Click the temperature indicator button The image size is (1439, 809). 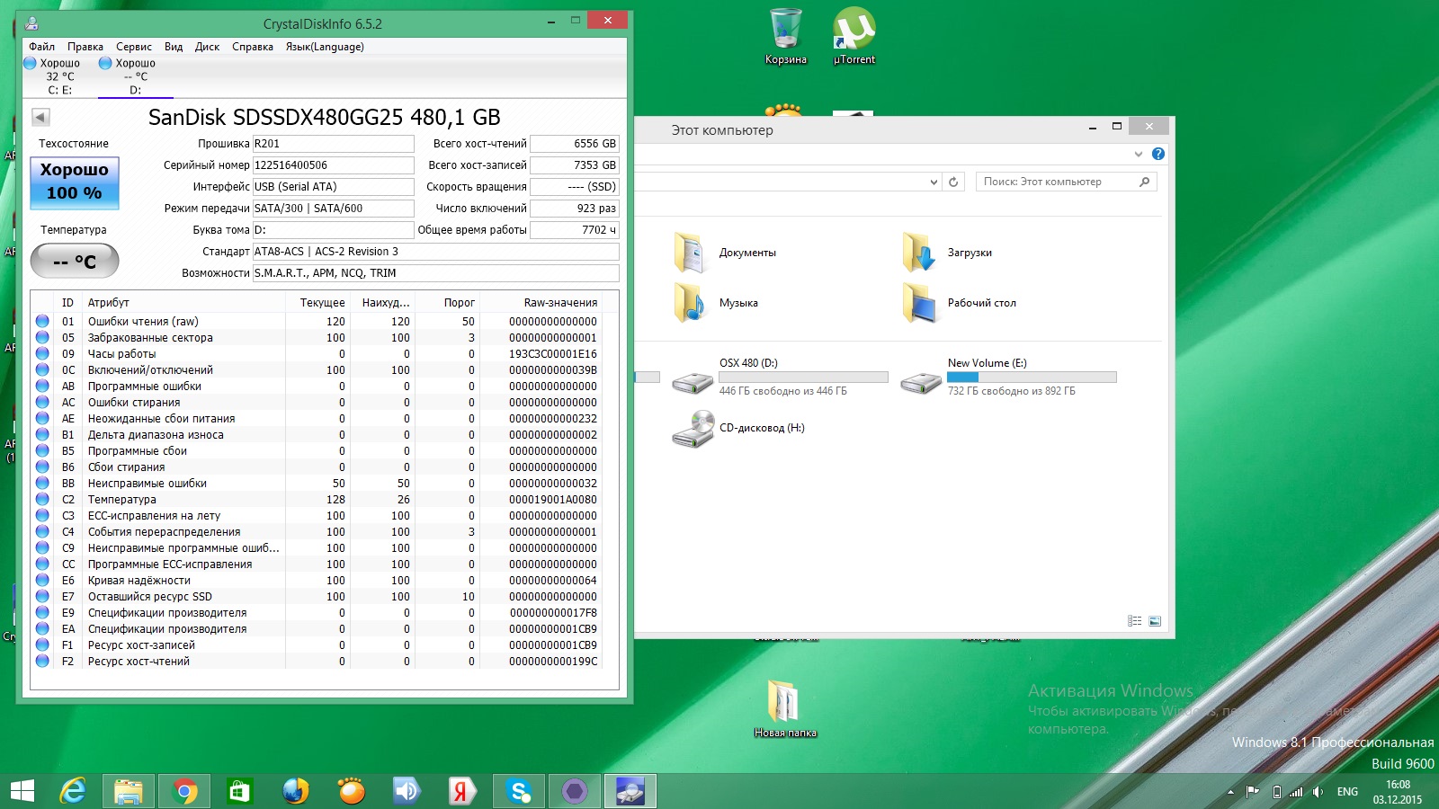coord(75,262)
